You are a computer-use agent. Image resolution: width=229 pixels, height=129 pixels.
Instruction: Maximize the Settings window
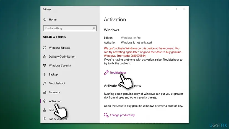pyautogui.click(x=176, y=9)
